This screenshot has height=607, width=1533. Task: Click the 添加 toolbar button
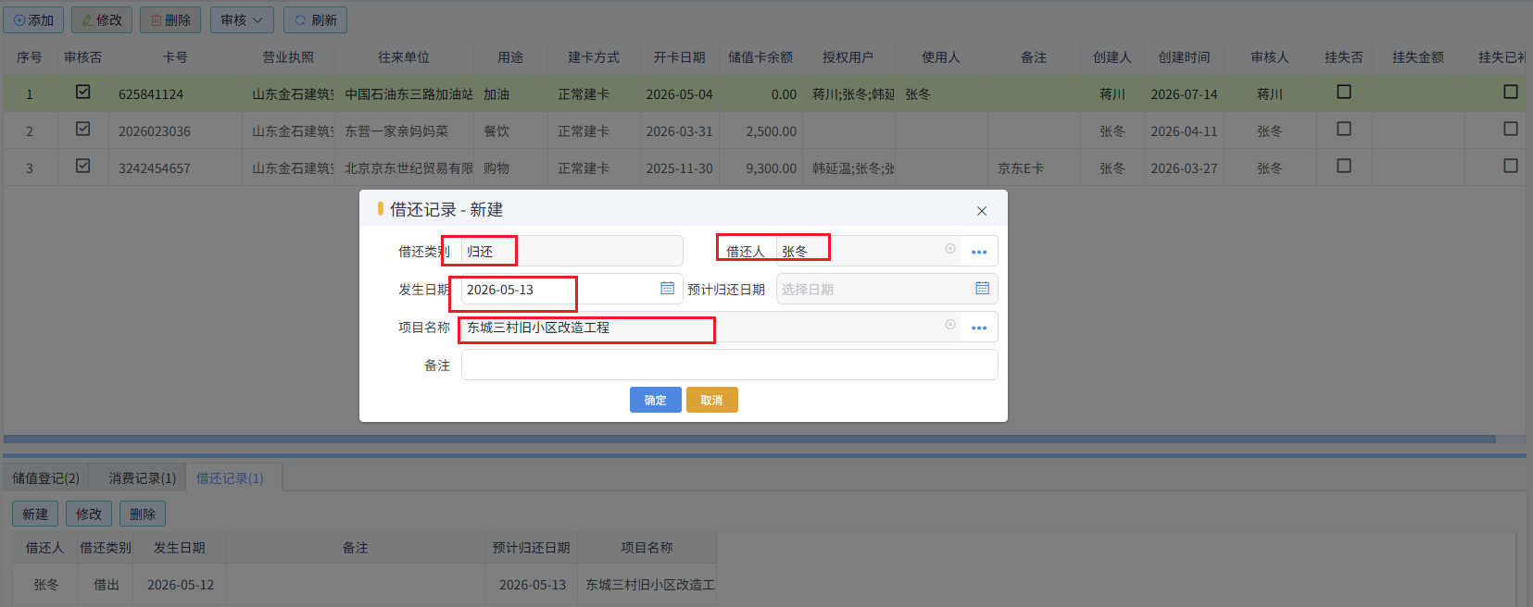point(33,19)
